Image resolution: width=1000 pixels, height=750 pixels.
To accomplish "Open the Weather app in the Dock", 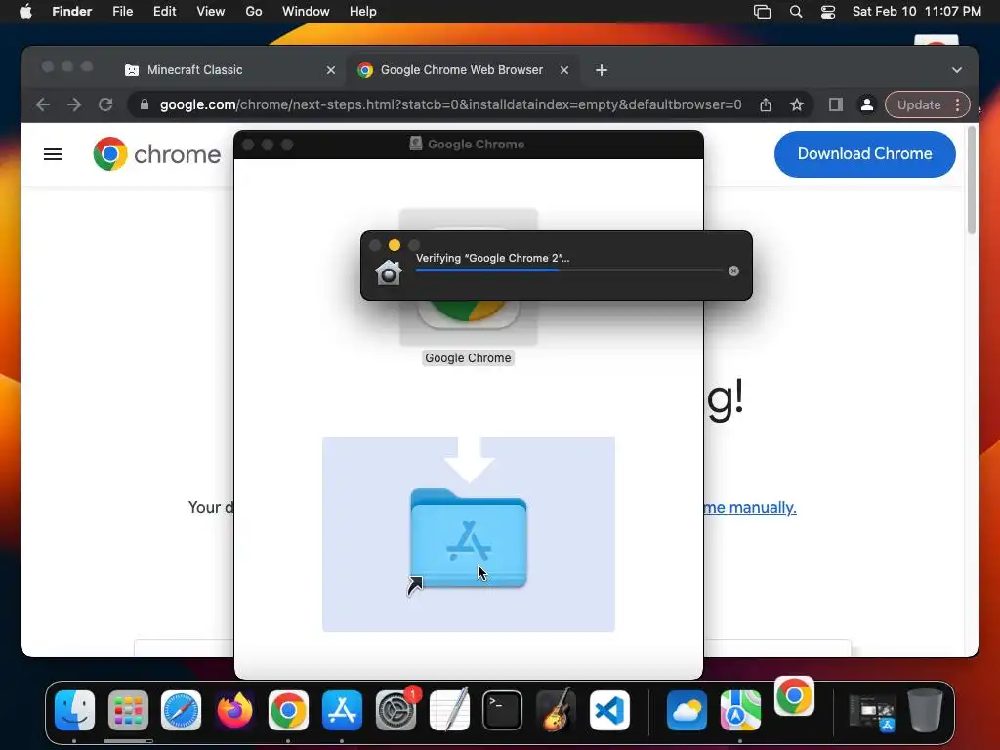I will [x=687, y=710].
